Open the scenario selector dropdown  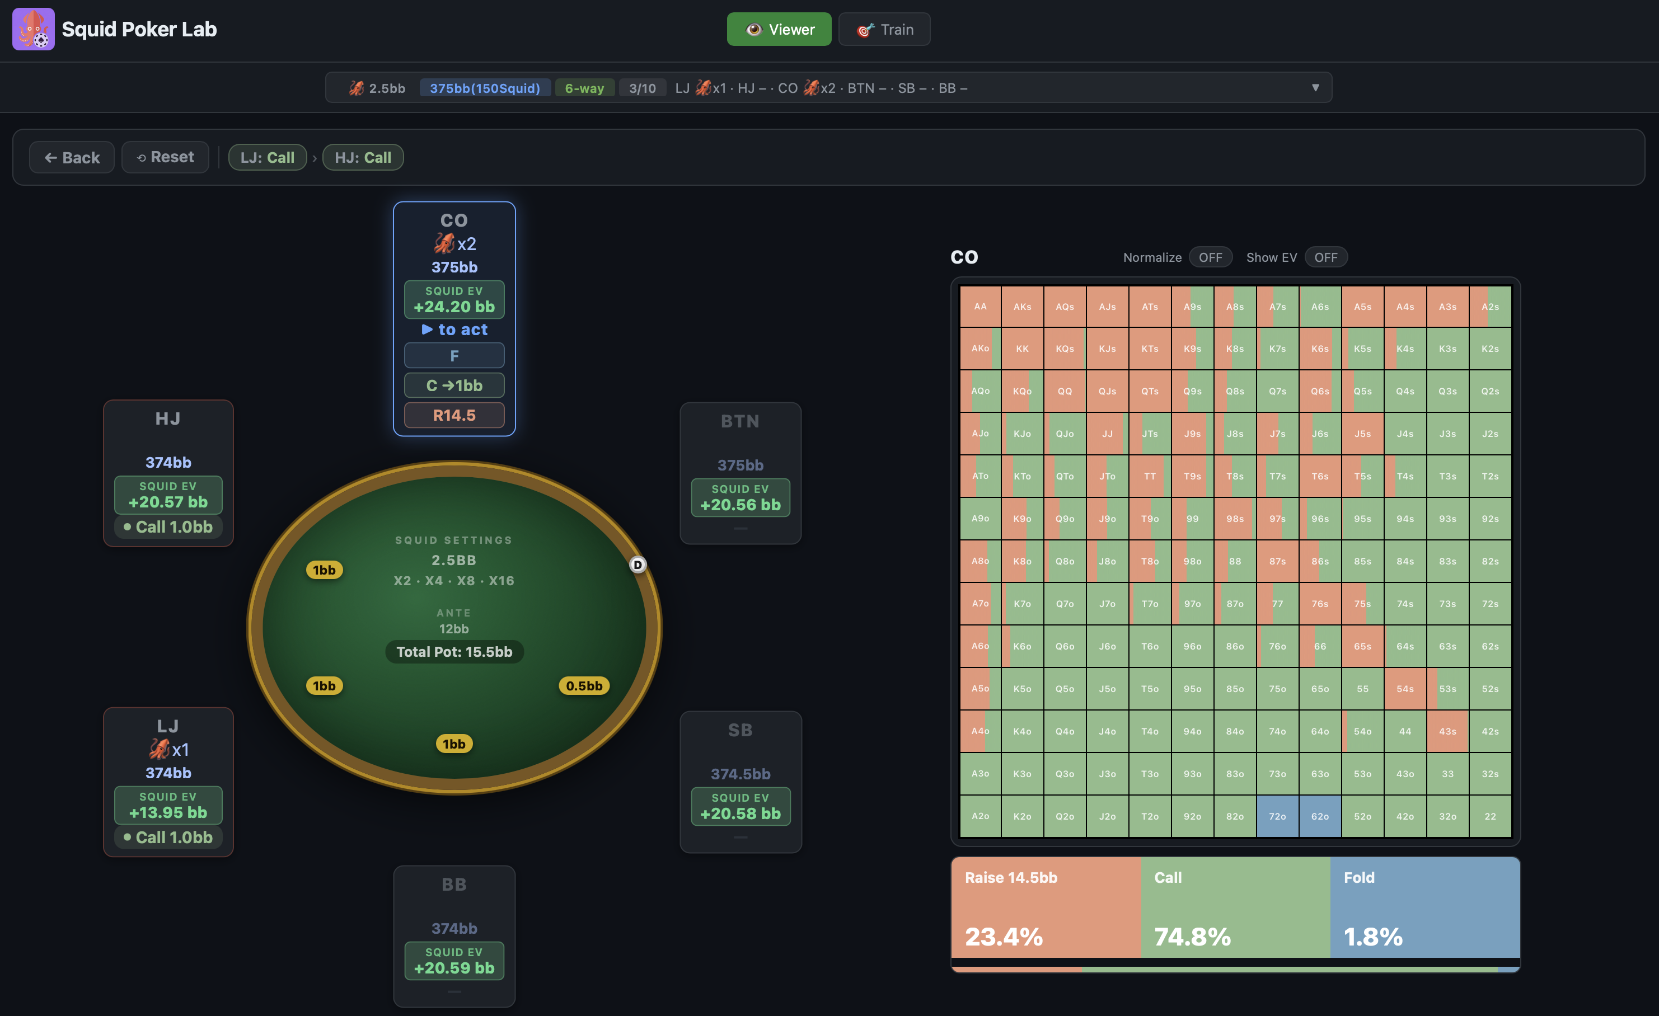1315,87
